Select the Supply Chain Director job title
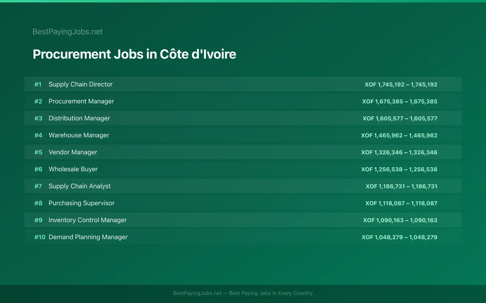Screen dimensions: 486x303 click(x=81, y=84)
